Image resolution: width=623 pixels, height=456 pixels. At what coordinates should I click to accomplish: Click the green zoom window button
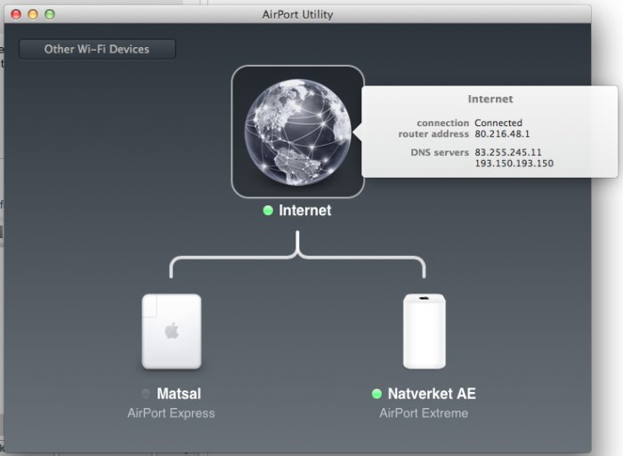50,14
